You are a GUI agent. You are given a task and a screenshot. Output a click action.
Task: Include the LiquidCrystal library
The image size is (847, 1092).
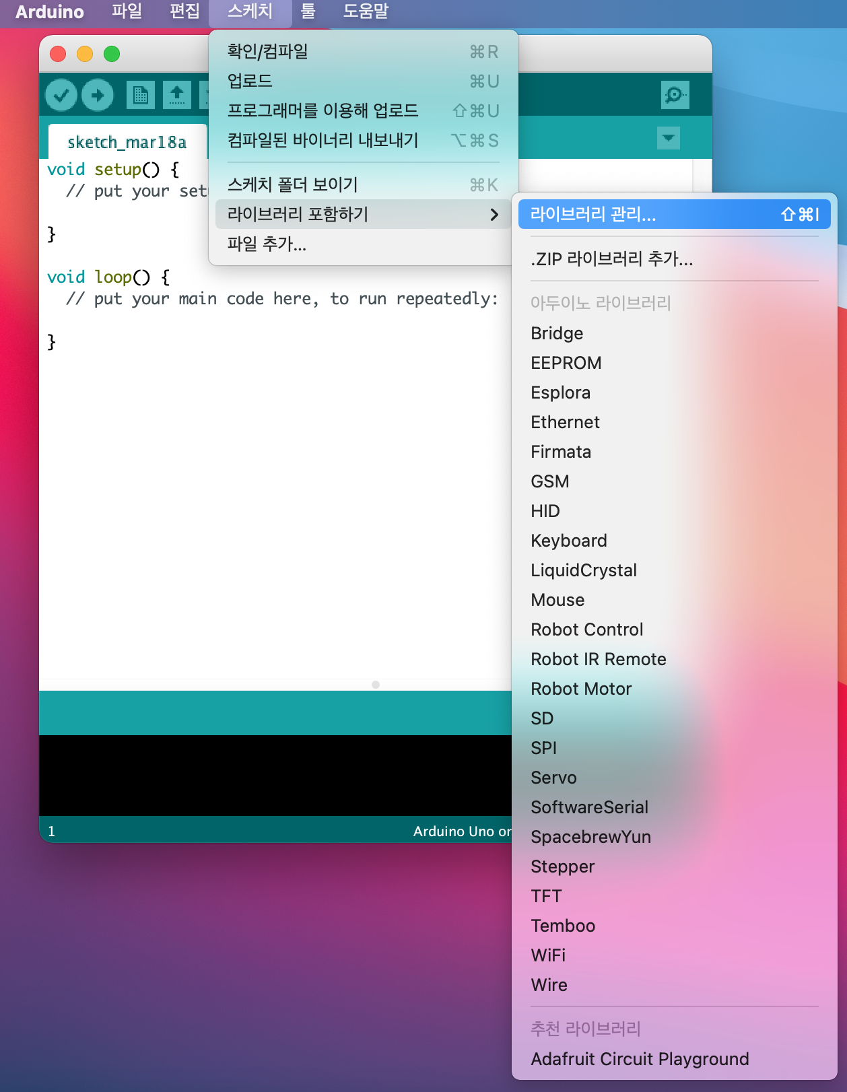click(675, 570)
